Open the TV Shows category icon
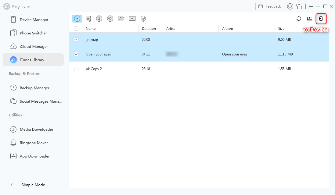Viewport: 335px width, 195px height. click(x=132, y=19)
